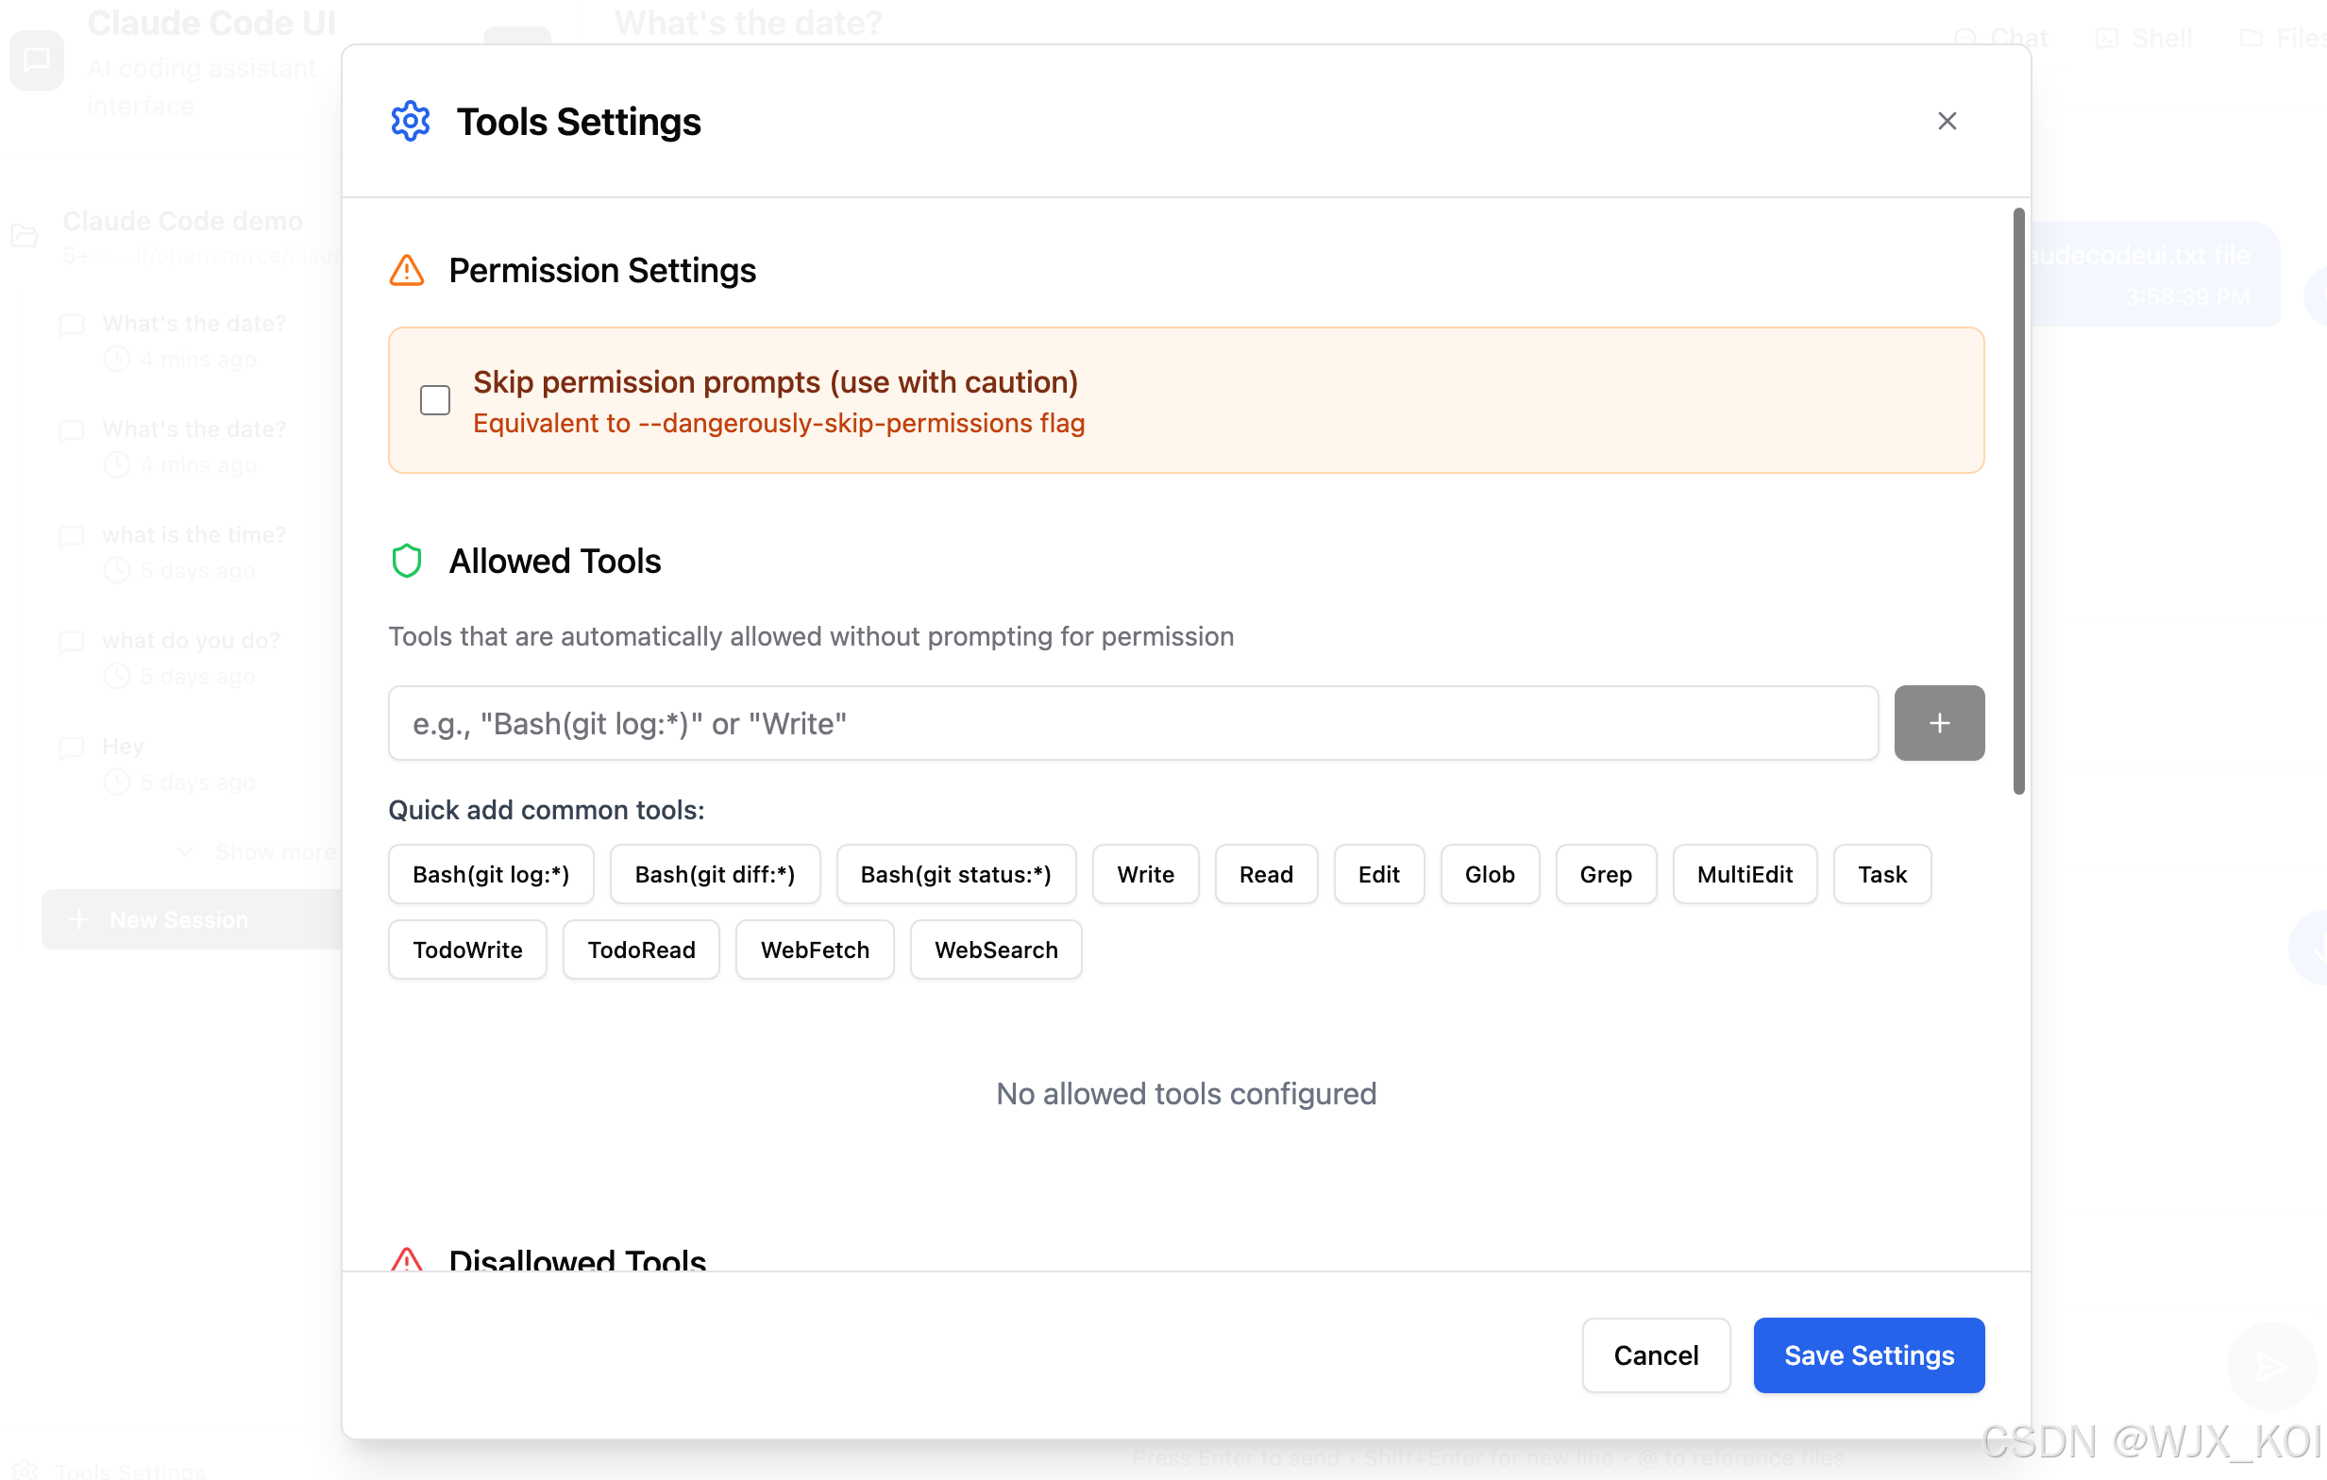Screen dimensions: 2327x1480
Task: Add the WebSearch tool chip
Action: pyautogui.click(x=995, y=950)
